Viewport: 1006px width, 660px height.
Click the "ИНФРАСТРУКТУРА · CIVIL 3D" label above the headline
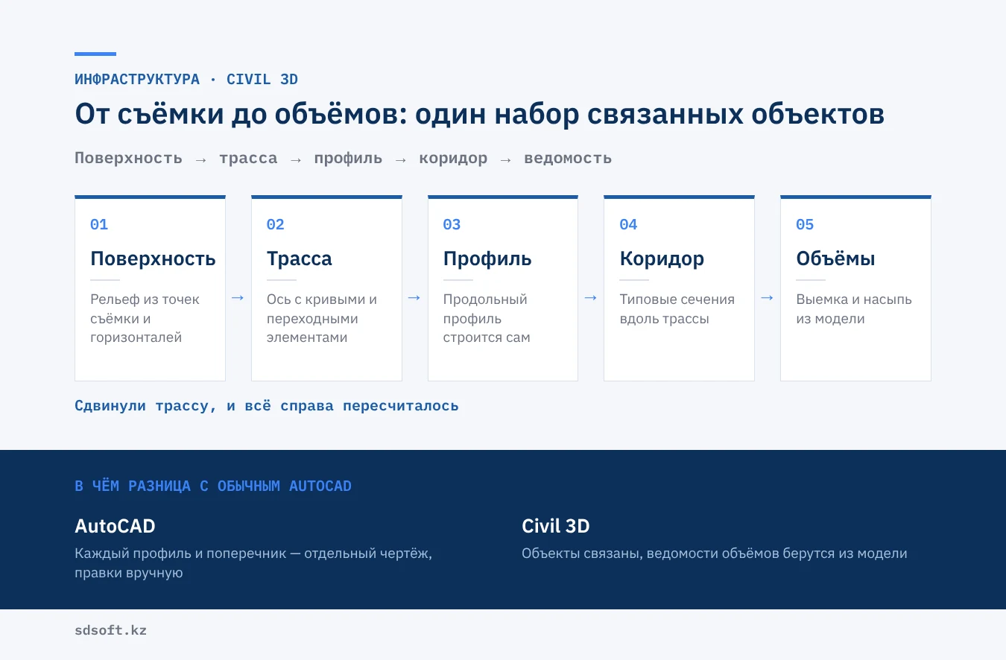(186, 80)
